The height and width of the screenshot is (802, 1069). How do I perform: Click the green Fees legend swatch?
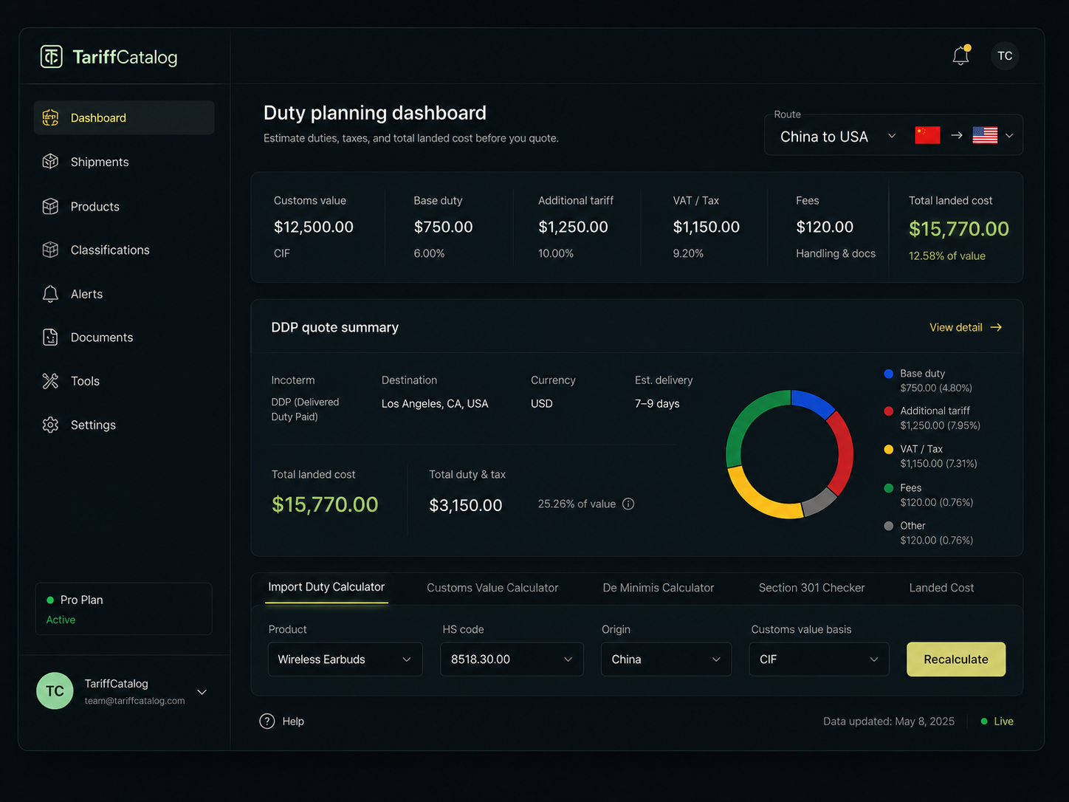click(x=889, y=488)
